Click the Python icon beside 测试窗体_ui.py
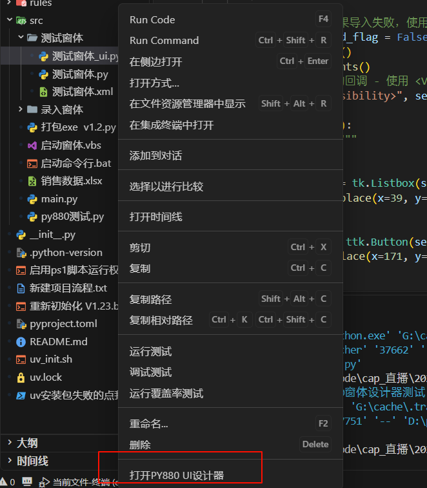The width and height of the screenshot is (427, 488). 43,56
